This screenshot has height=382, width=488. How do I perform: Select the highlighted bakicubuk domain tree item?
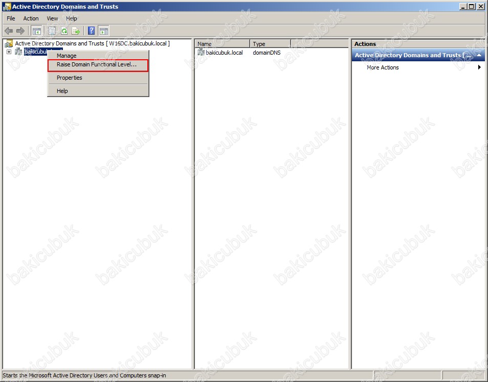tap(35, 52)
